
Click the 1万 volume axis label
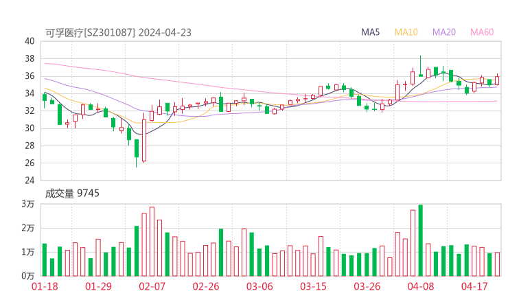pos(28,252)
